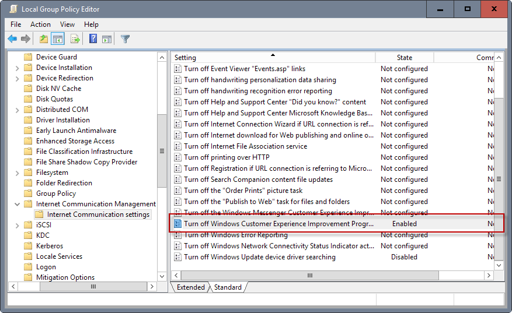Click the blue Help question mark icon
512x313 pixels.
[x=93, y=39]
